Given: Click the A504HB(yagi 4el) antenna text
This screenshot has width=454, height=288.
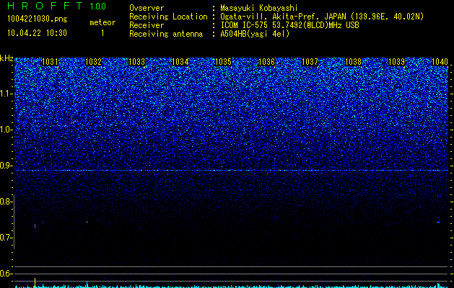Looking at the screenshot, I should [255, 34].
